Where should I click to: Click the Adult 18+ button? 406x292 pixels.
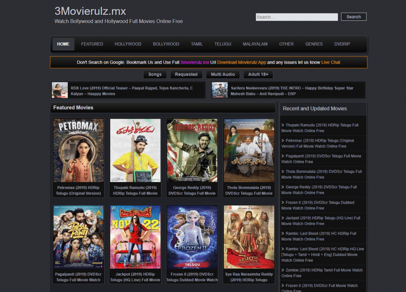pos(258,74)
